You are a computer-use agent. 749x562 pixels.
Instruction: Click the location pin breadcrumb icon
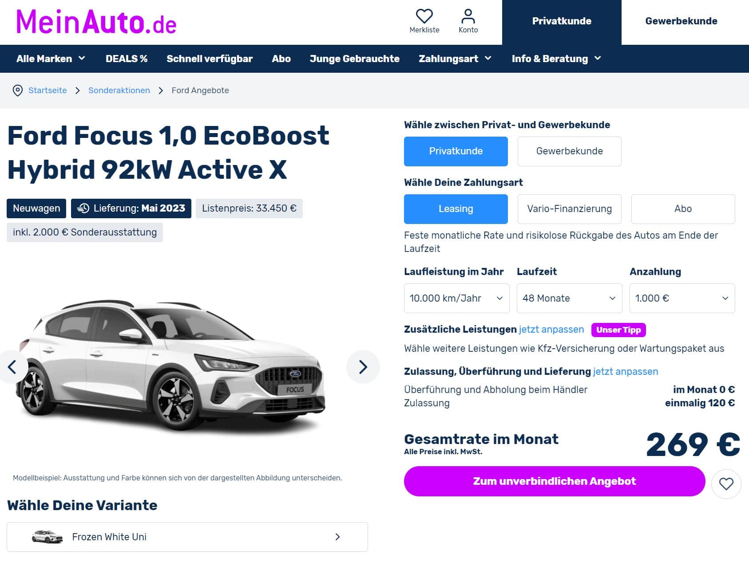point(17,90)
